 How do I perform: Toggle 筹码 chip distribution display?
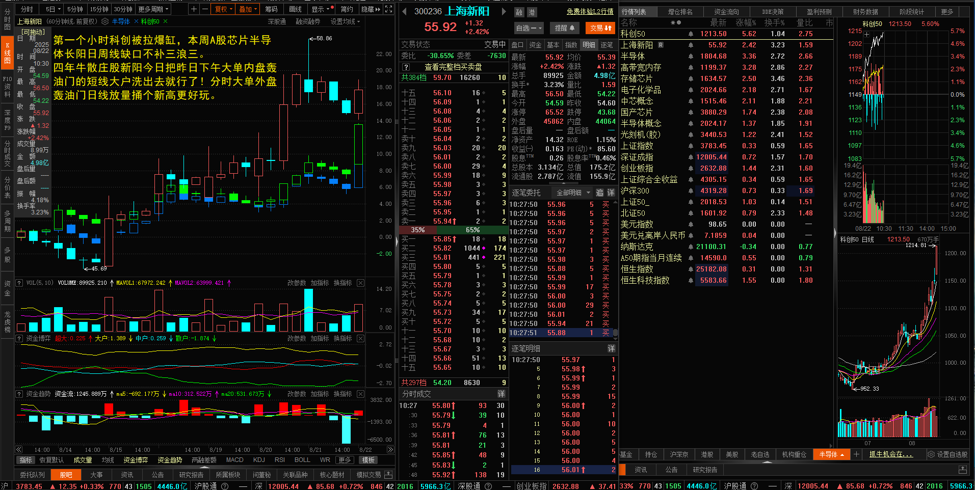[x=271, y=9]
